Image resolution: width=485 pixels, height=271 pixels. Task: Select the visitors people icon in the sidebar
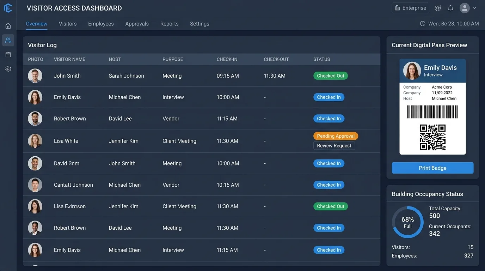[x=8, y=40]
